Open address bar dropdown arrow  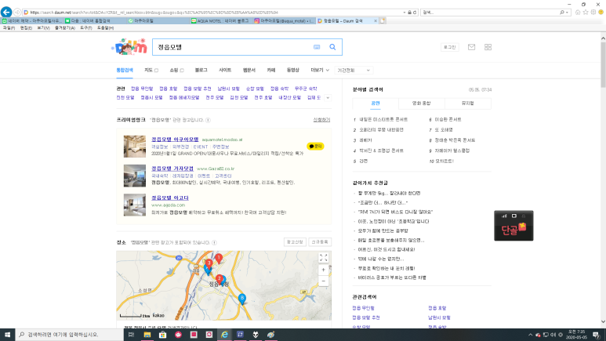click(405, 13)
